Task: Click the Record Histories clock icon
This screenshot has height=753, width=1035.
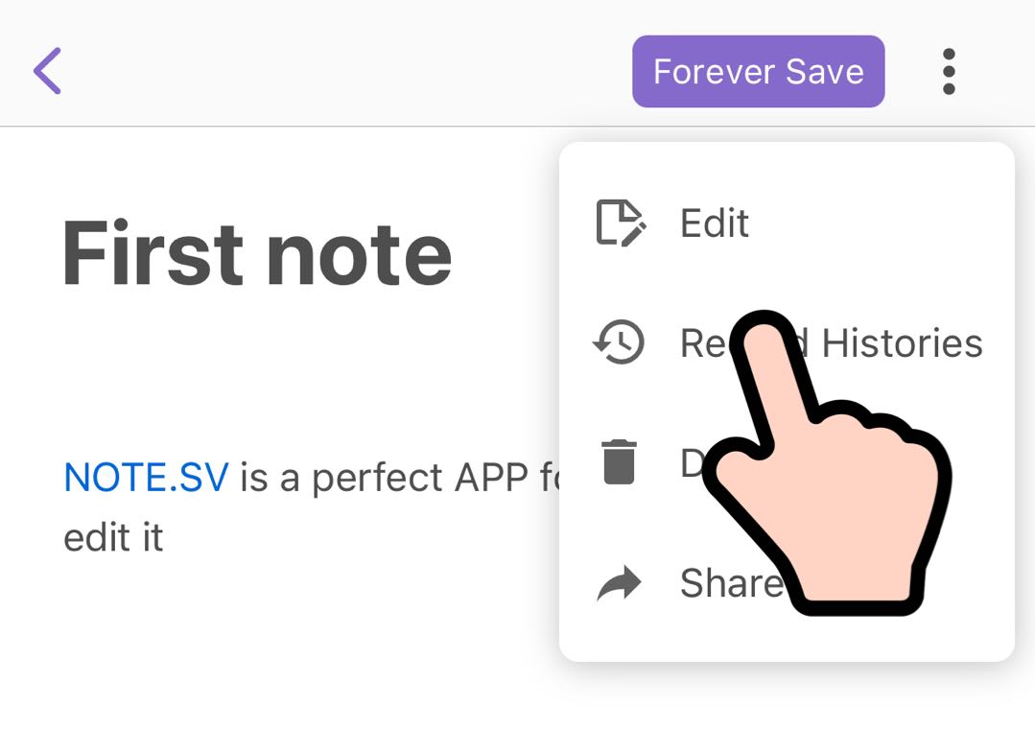Action: point(620,342)
